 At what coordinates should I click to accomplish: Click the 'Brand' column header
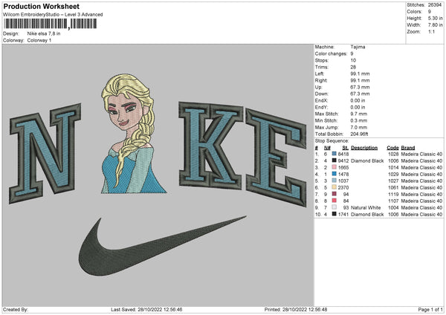click(408, 148)
